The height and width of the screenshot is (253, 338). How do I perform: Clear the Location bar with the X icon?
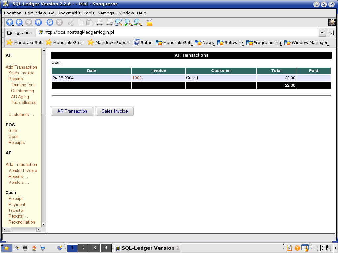(x=10, y=33)
